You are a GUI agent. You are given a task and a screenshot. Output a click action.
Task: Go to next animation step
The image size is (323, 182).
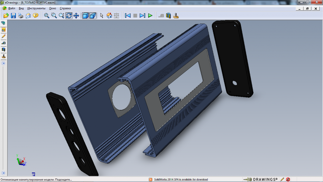pyautogui.click(x=142, y=16)
